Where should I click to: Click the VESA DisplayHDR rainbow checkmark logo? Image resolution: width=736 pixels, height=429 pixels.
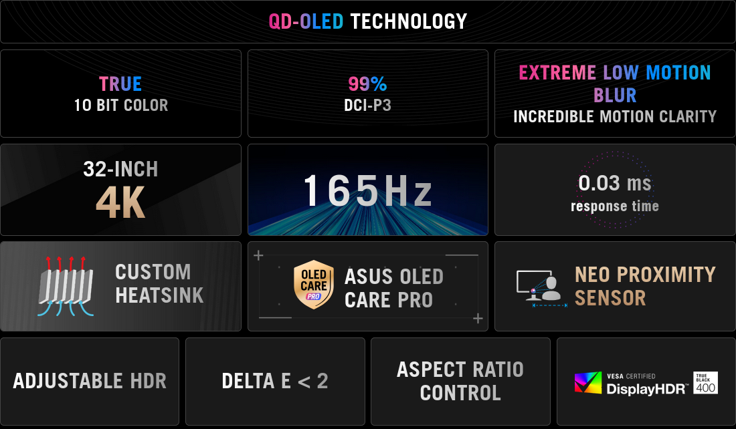tap(588, 383)
